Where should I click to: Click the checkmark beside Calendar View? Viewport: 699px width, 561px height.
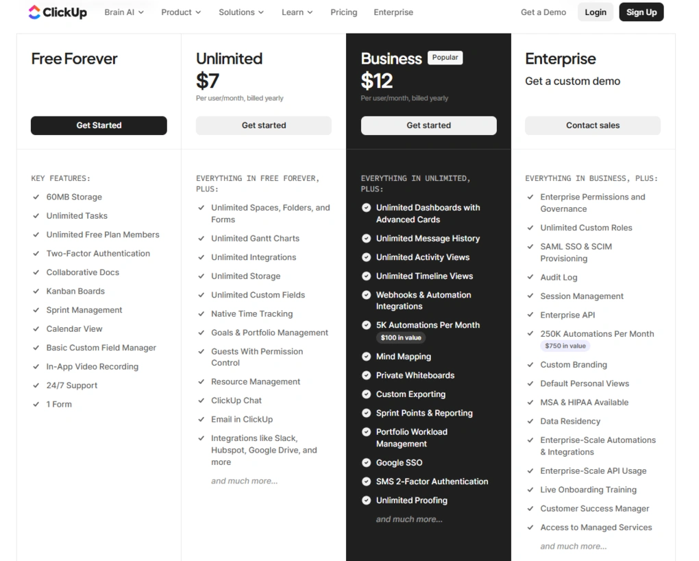click(x=36, y=329)
